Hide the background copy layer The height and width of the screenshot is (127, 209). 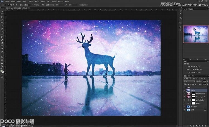click(x=184, y=107)
